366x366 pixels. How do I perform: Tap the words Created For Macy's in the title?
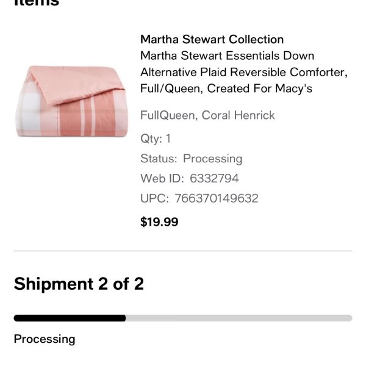click(260, 88)
